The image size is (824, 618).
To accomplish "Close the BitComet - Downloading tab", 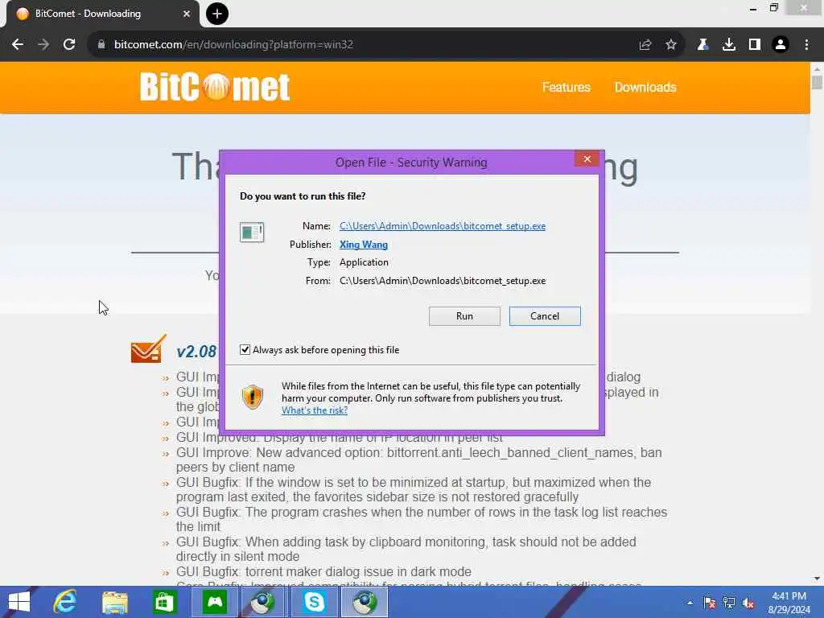I will [x=187, y=14].
